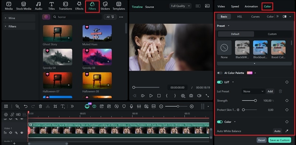Screen dimensions: 296x145
Task: Mute the Video 1 track
Action: pos(11,133)
